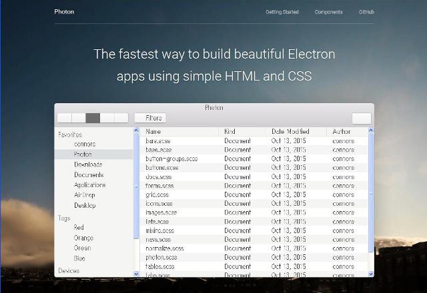Choose the Green tag
The image size is (427, 293).
click(x=93, y=248)
